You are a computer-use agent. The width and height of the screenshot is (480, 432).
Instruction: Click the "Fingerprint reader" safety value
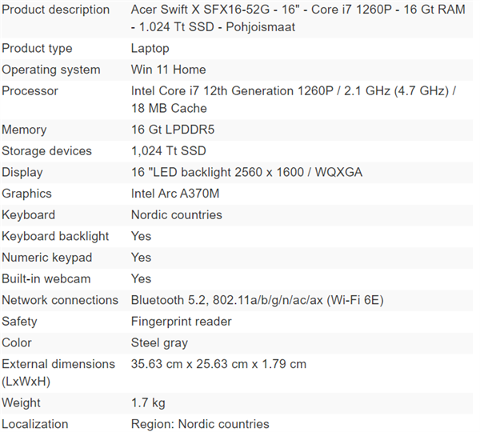pos(181,321)
